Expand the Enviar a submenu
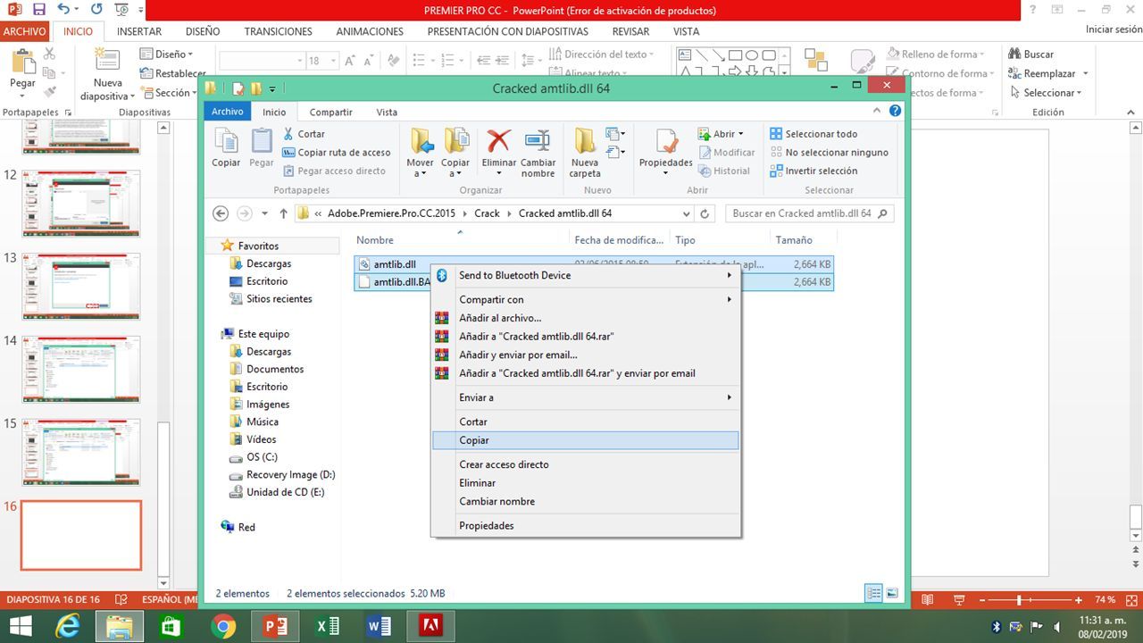 click(x=730, y=397)
